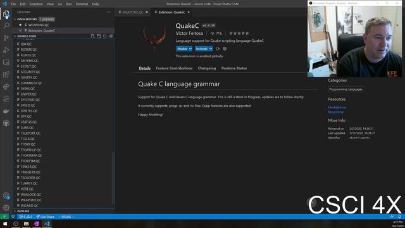Open Explorer more actions ellipsis
The width and height of the screenshot is (405, 228).
[x=108, y=12]
